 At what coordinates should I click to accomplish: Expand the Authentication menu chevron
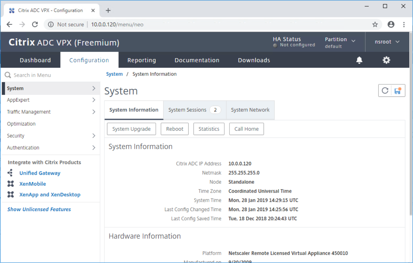[x=94, y=148]
